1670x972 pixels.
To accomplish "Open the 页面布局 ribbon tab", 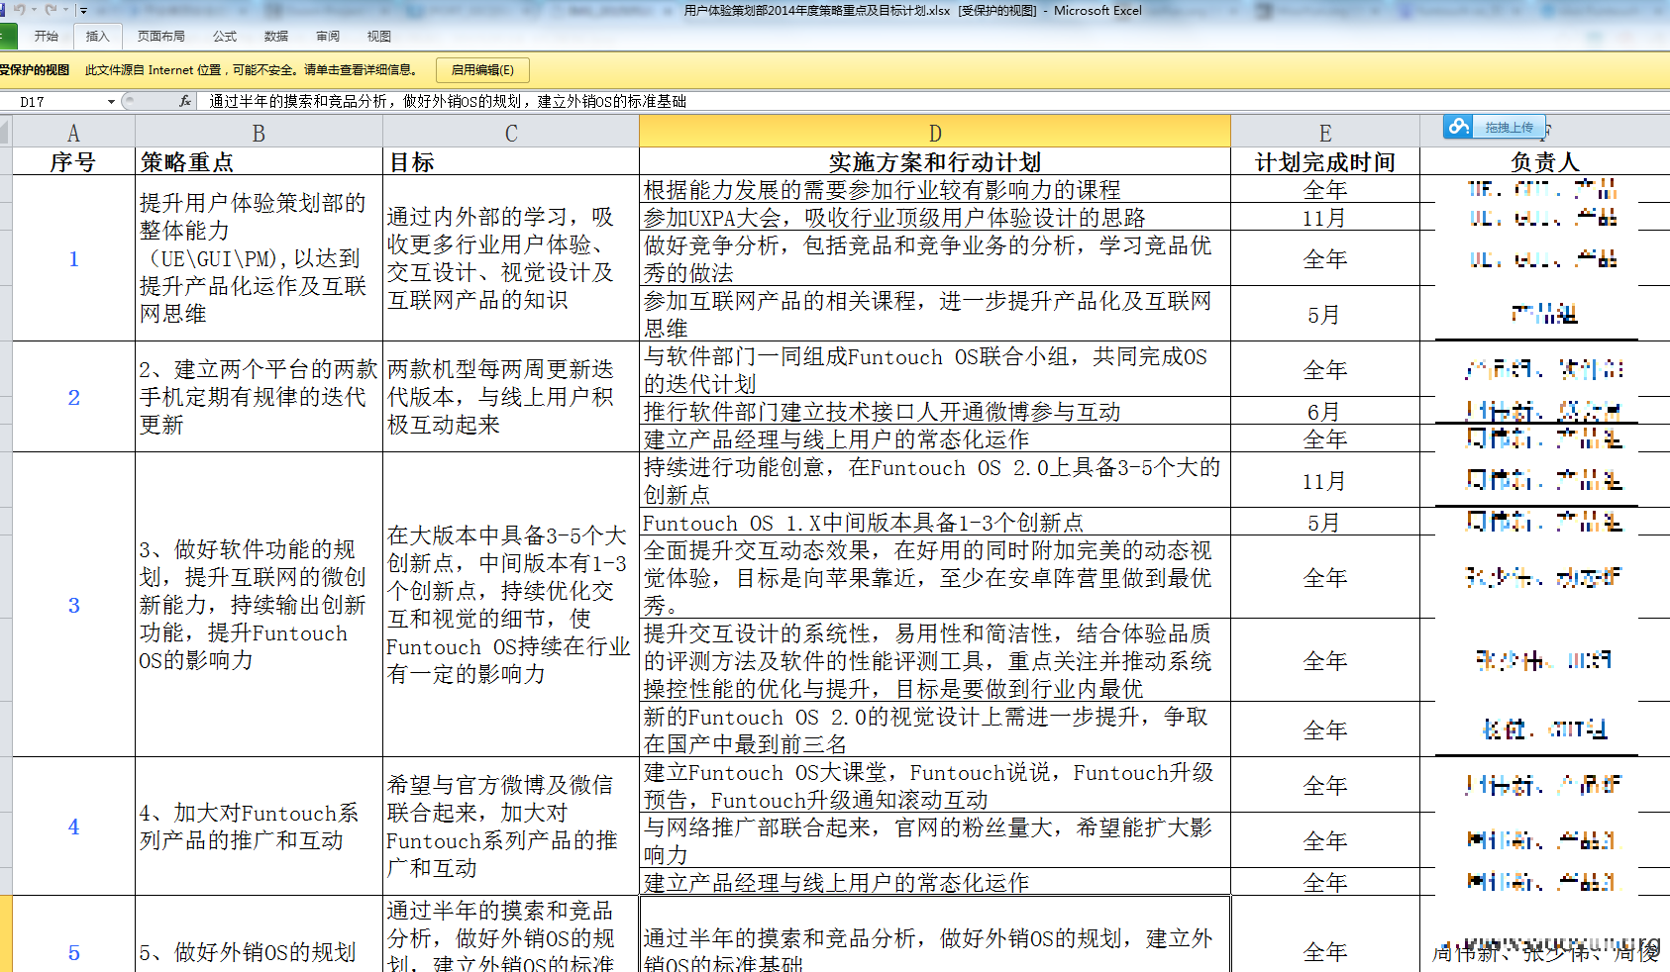I will [x=161, y=37].
